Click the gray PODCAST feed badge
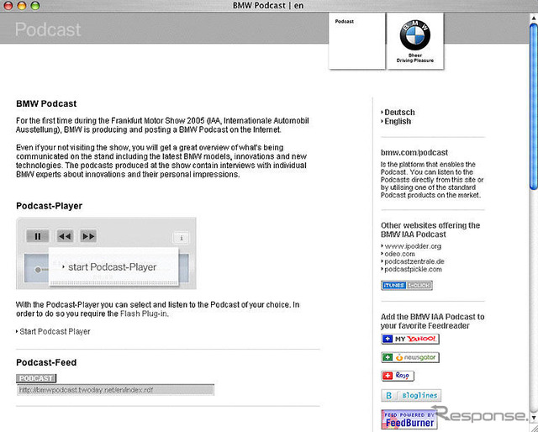This screenshot has width=538, height=432. (36, 378)
